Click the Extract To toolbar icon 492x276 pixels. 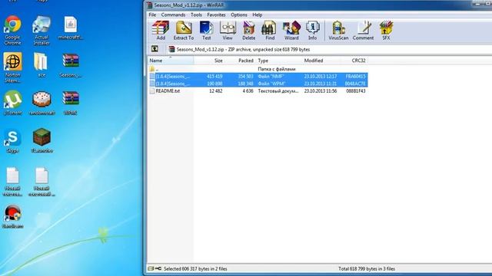click(x=184, y=31)
